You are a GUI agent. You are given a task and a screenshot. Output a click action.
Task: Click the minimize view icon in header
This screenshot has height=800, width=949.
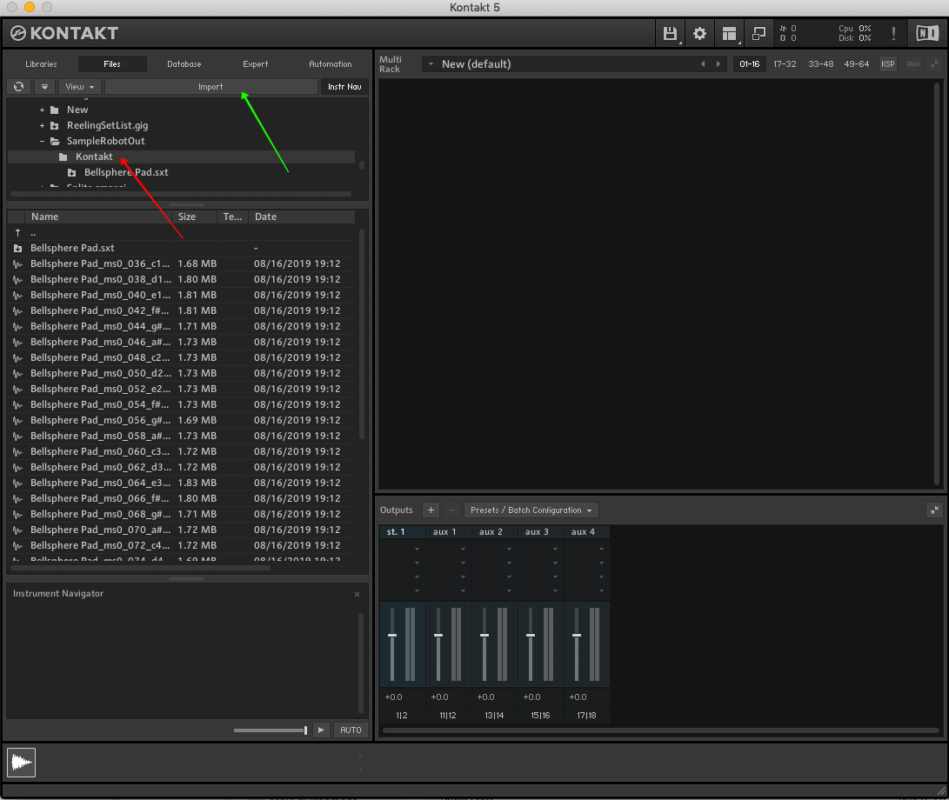point(759,33)
